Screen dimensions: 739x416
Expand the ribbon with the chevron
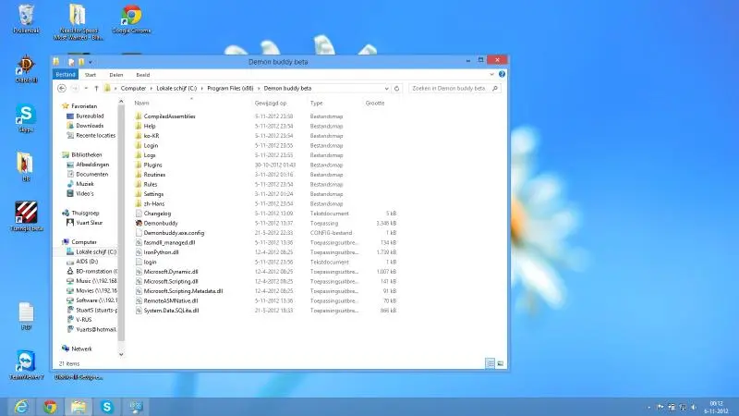click(492, 74)
